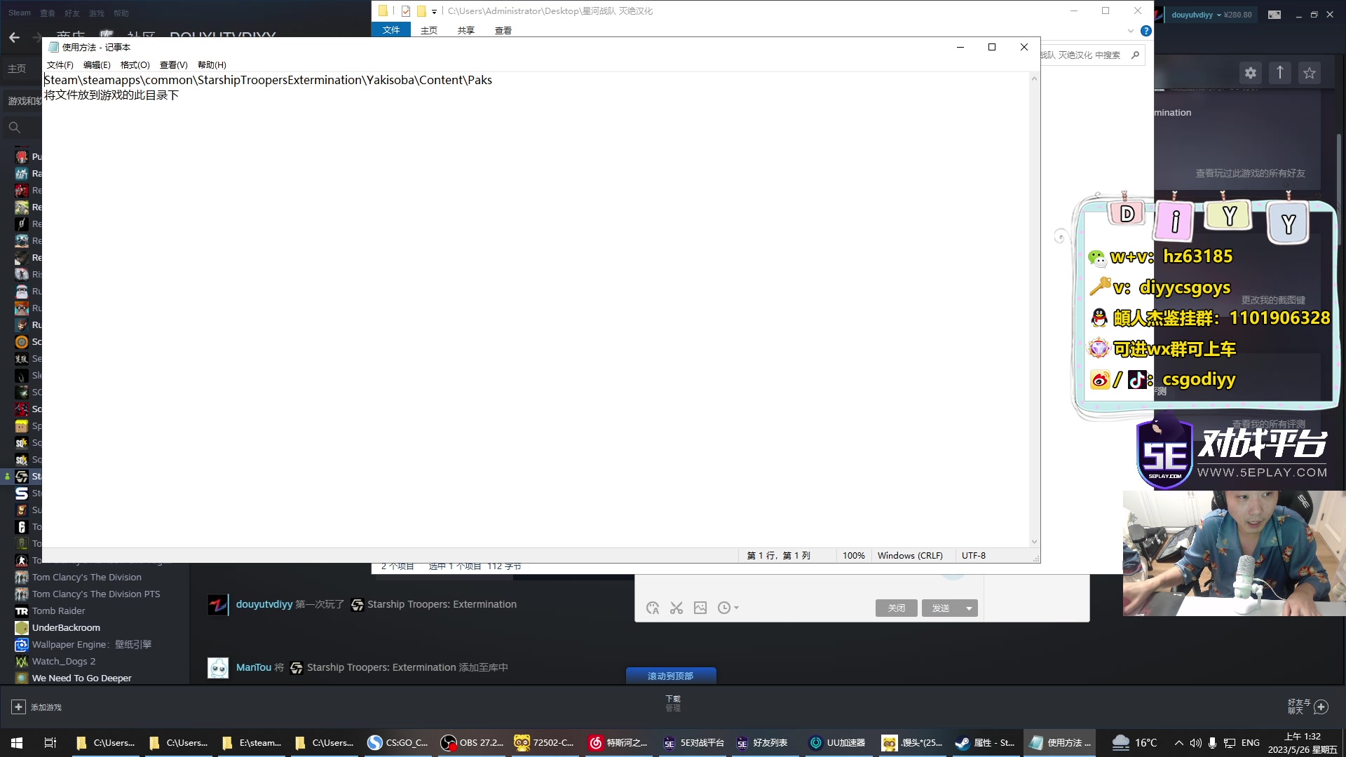Click 添加游戏 at Steam's bottom left
This screenshot has height=757, width=1346.
point(37,707)
